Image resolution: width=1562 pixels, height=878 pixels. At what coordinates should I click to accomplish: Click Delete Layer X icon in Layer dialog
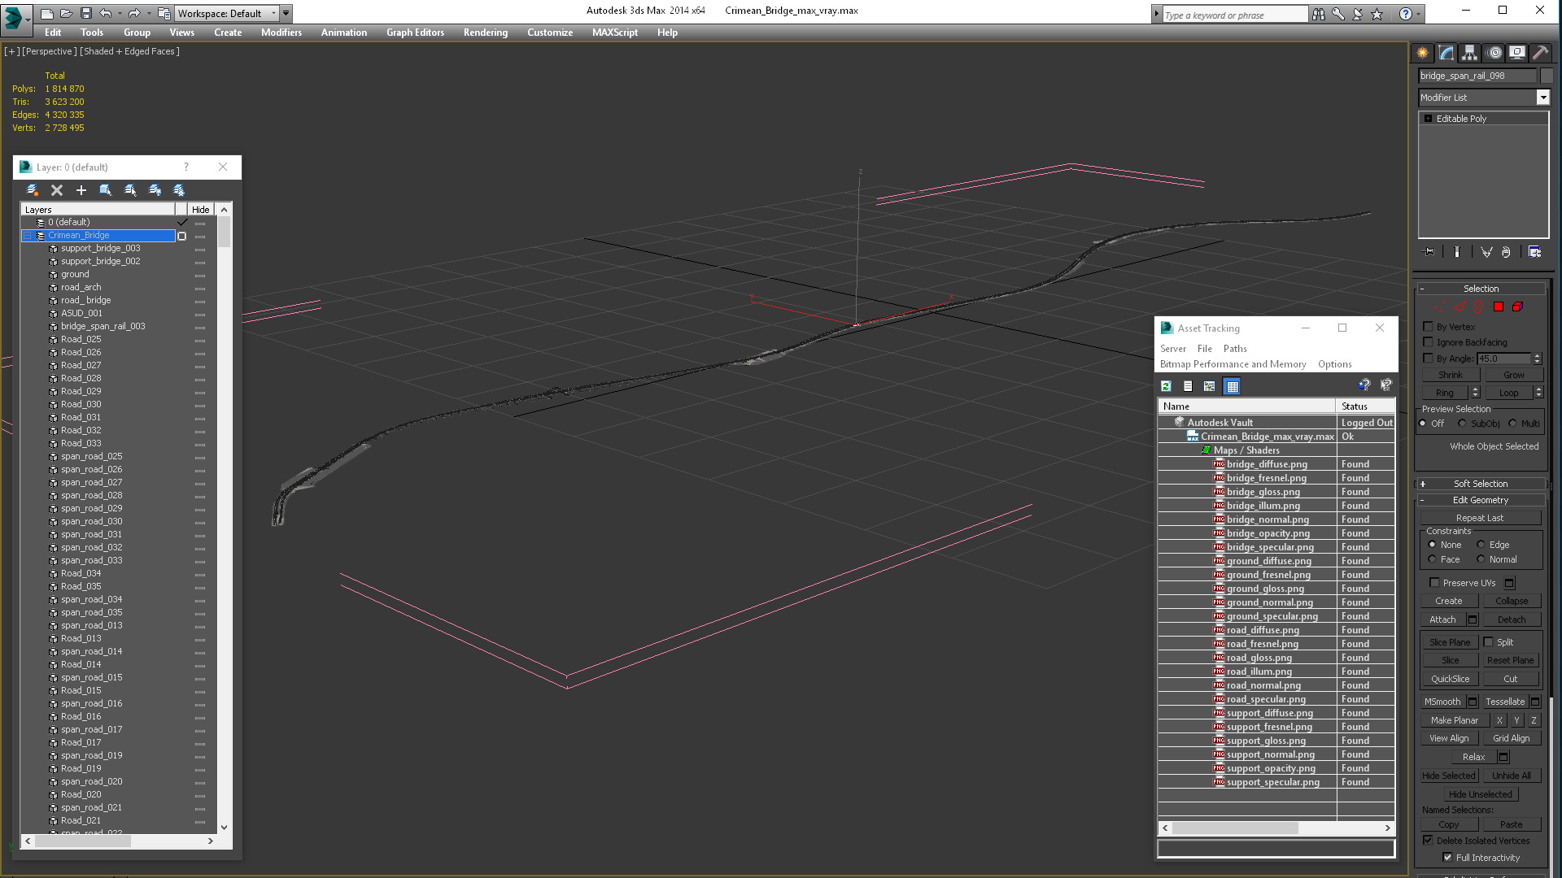point(57,190)
